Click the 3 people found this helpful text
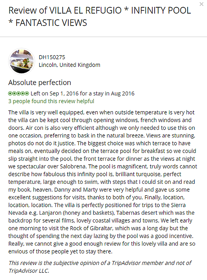 [51, 101]
